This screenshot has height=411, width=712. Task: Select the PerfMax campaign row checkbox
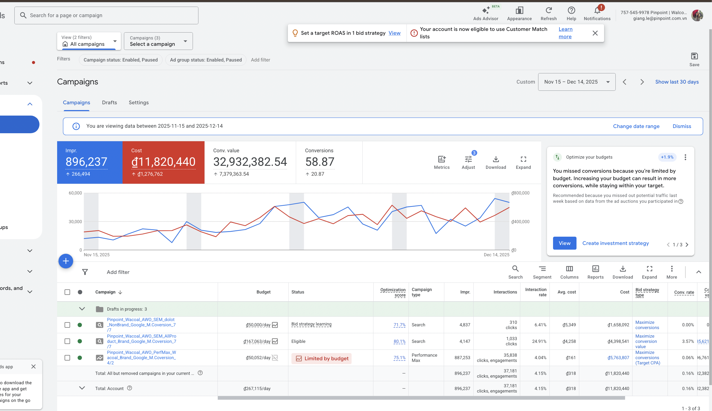coord(67,358)
